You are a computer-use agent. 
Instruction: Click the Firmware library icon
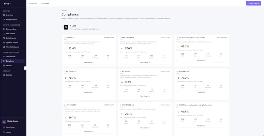click(4, 29)
